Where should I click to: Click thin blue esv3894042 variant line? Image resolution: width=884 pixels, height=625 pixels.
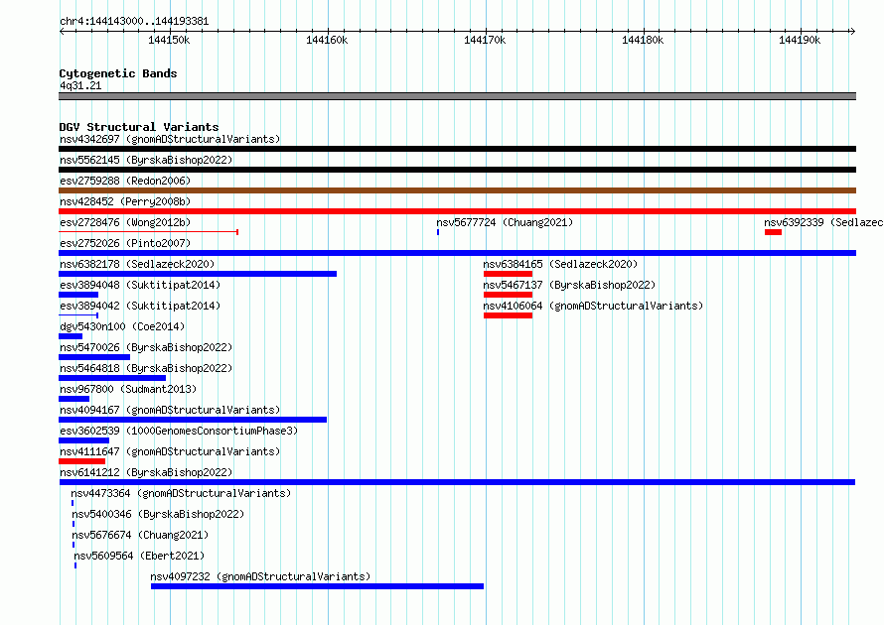pos(78,315)
